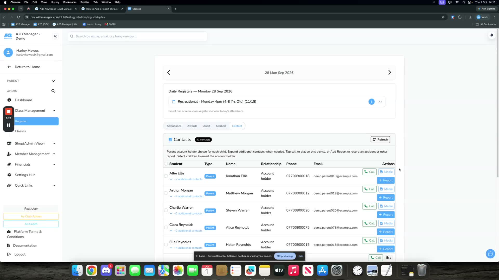This screenshot has width=499, height=280.
Task: Call Jonathan Ellis
Action: tap(369, 172)
